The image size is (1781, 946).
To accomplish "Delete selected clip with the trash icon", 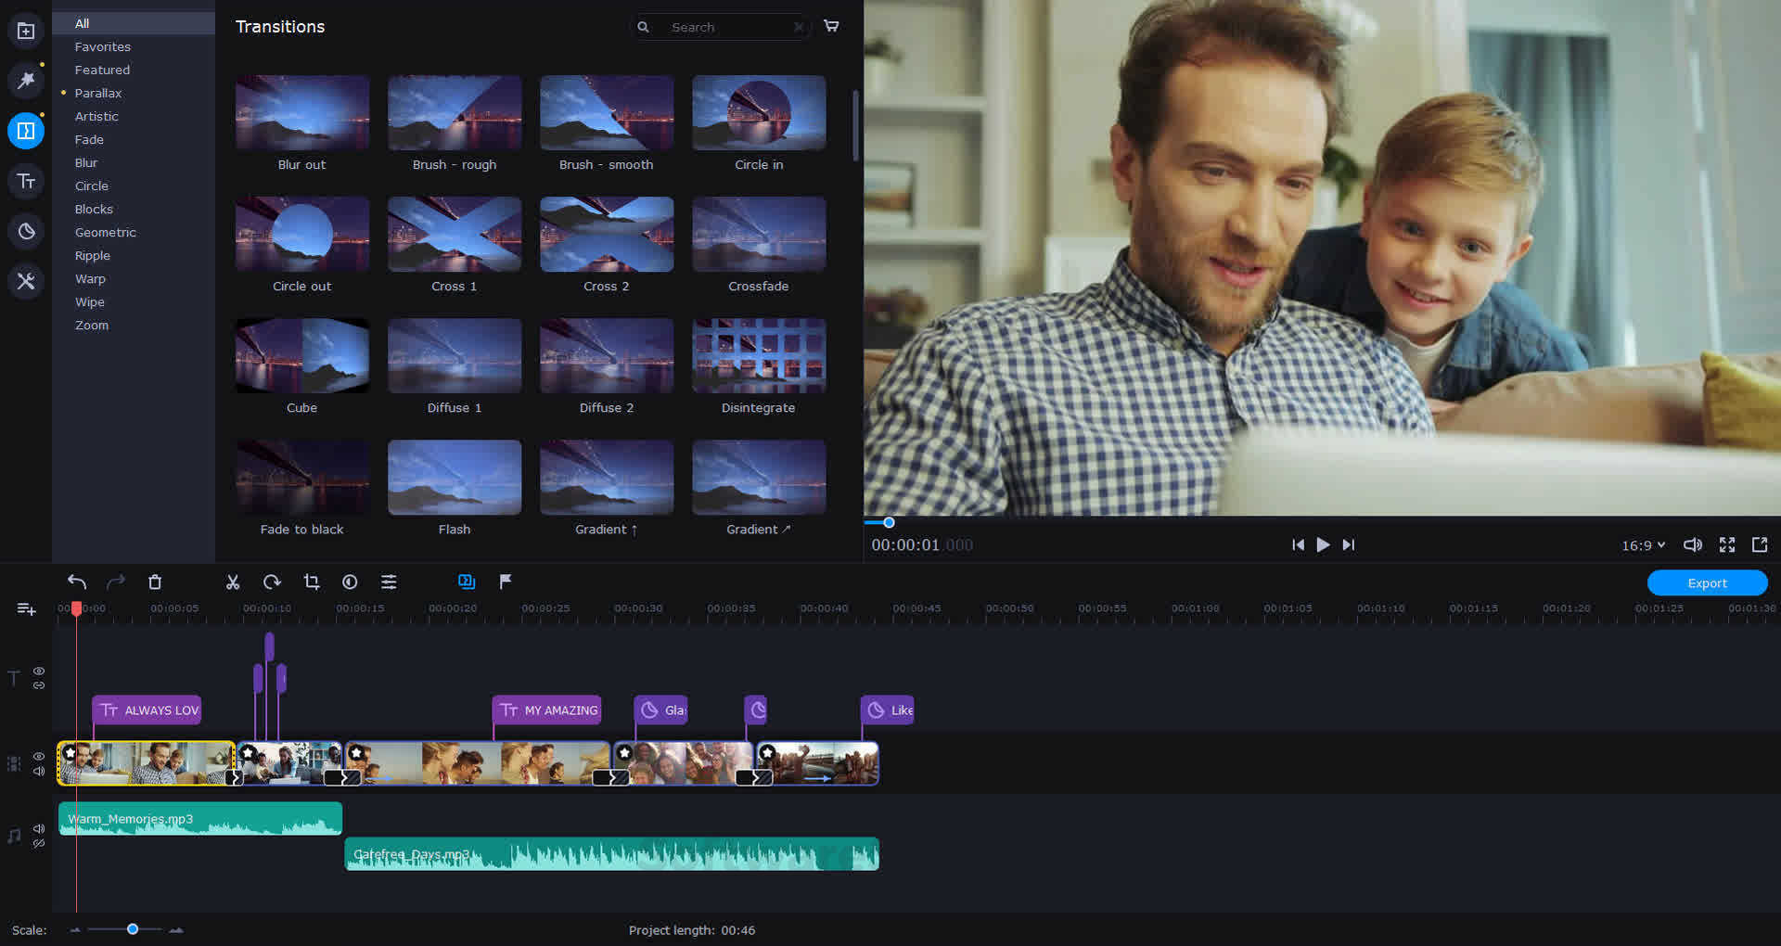I will pos(155,582).
